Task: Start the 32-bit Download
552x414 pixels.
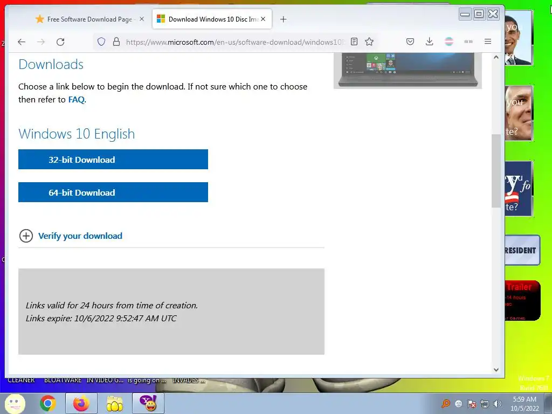Action: [x=113, y=160]
